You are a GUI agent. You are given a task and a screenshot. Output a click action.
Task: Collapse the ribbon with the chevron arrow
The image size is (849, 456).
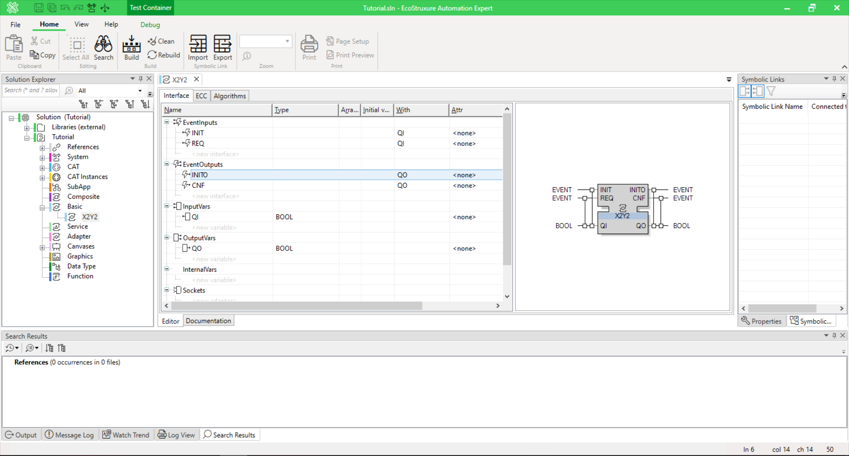click(x=844, y=67)
